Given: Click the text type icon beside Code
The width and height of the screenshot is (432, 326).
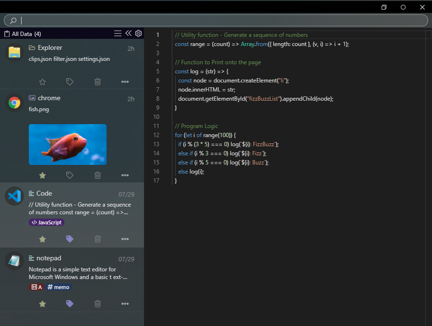Looking at the screenshot, I should click(x=31, y=193).
